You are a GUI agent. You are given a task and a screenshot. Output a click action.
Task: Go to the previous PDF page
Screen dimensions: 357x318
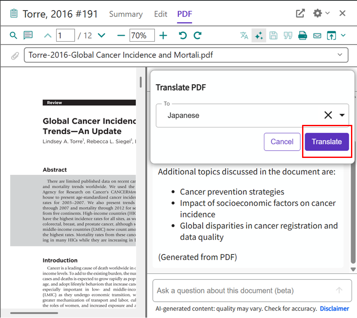(48, 36)
